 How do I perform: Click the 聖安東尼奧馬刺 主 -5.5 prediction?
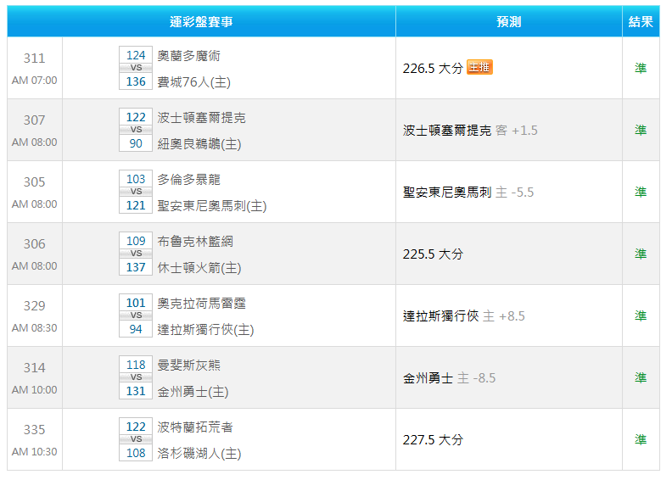[x=468, y=193]
